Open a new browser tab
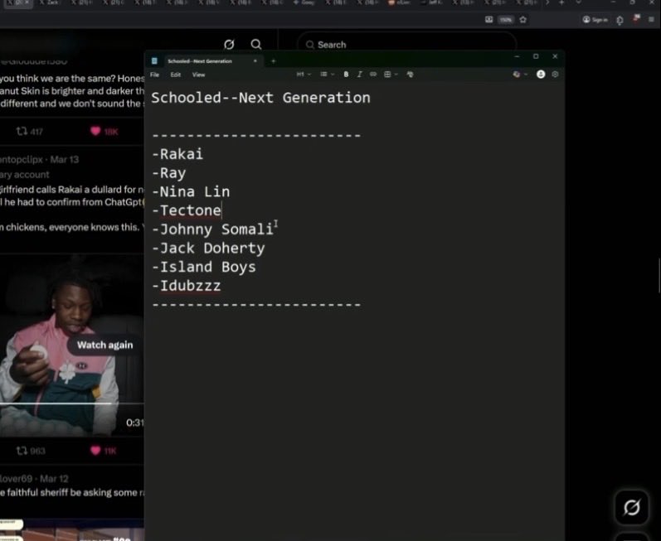This screenshot has height=541, width=661. pos(561,2)
